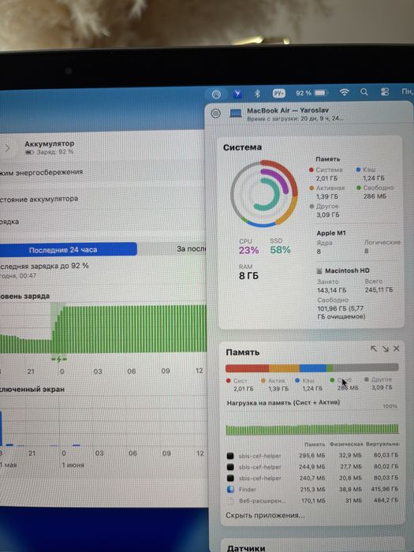414x552 pixels.
Task: Select the Последние 24 часа tab
Action: click(x=63, y=250)
